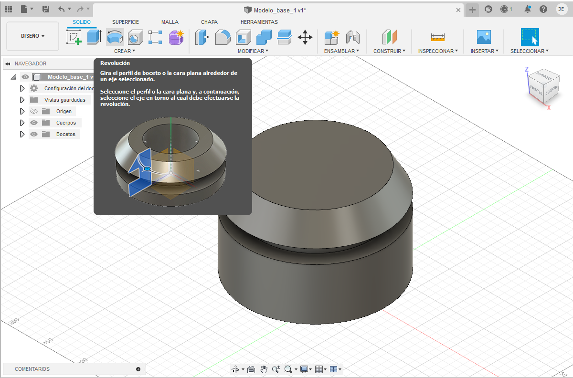Screen dimensions: 573x378
Task: Open the CREAR dropdown menu
Action: click(125, 51)
